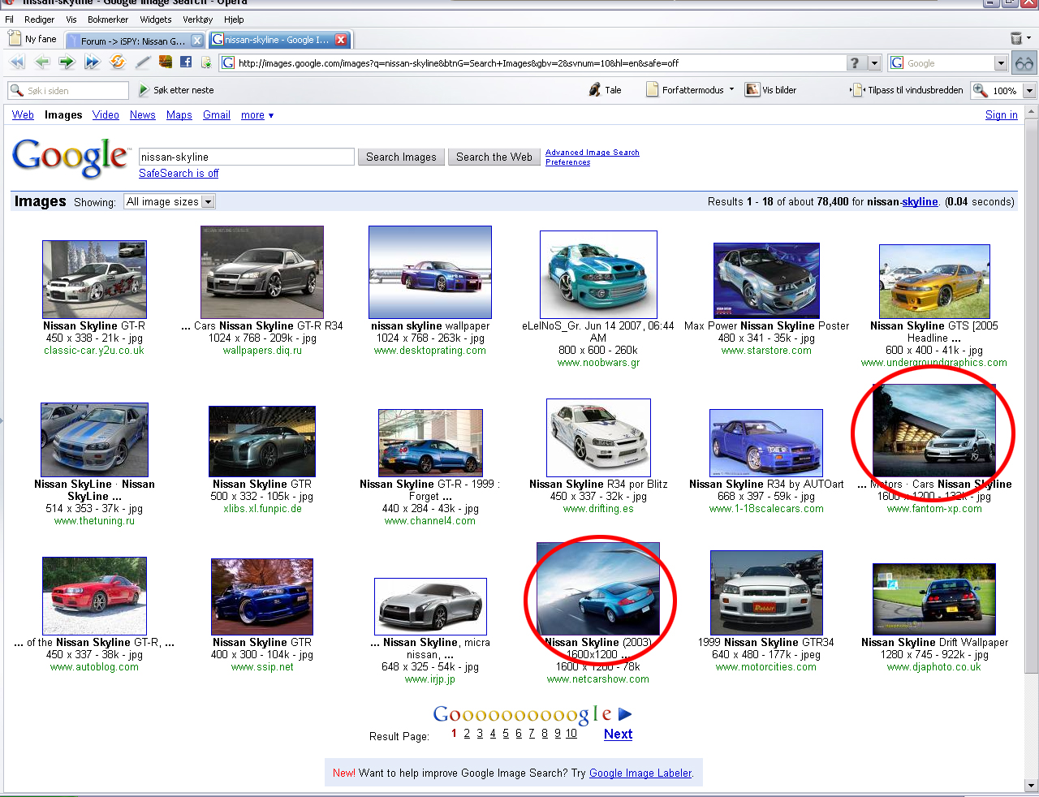Viewport: 1039px width, 797px height.
Task: Open the Max Power Nissan Skyline Poster thumbnail
Action: coord(766,280)
